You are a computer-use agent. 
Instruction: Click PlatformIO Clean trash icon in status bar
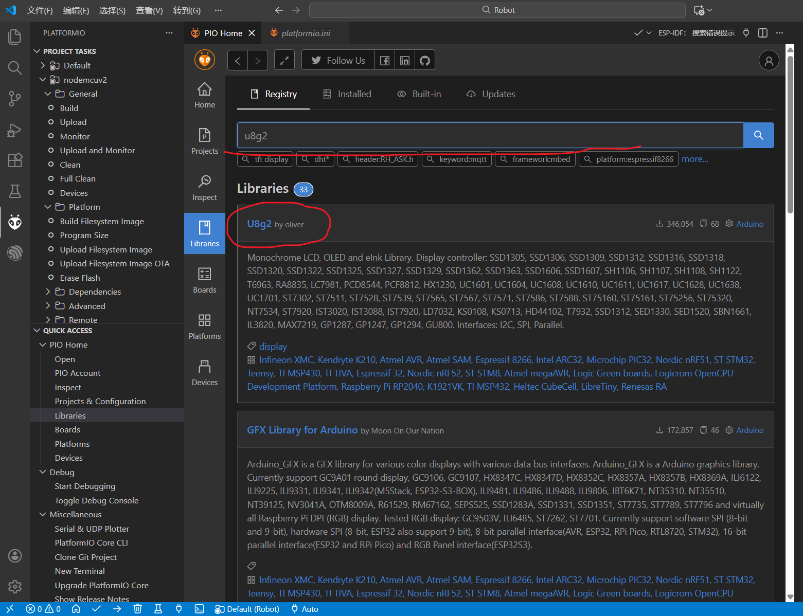tap(138, 609)
